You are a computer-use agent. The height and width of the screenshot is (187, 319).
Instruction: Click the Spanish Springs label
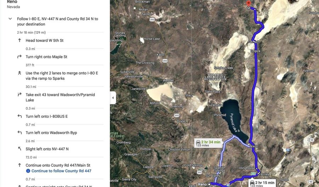[220, 169]
